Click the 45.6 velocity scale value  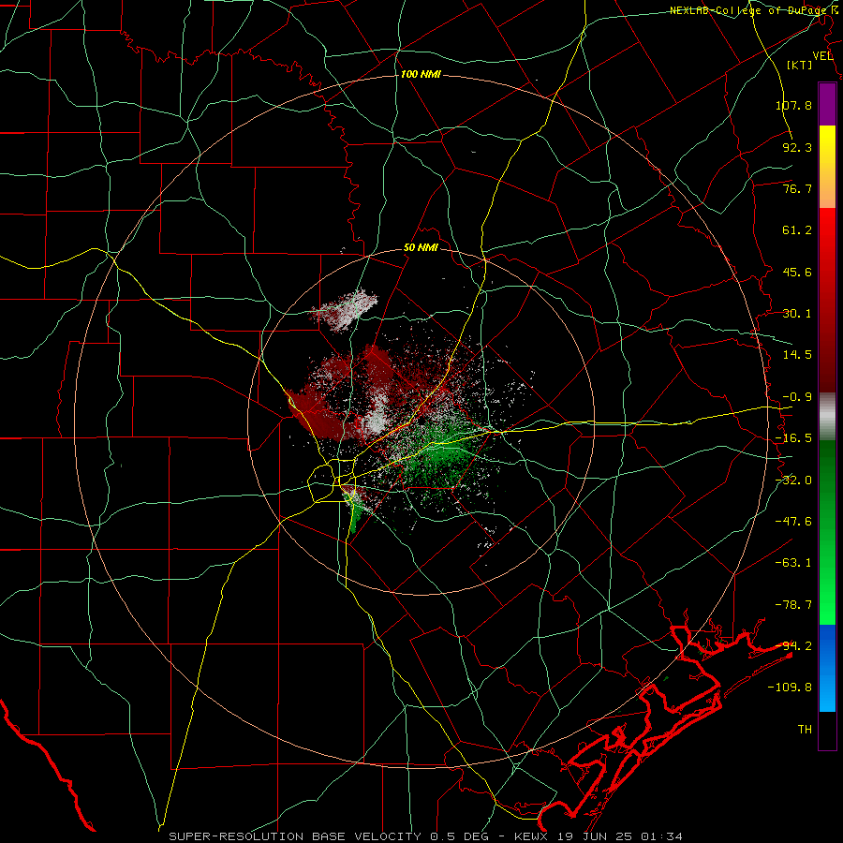(x=797, y=272)
